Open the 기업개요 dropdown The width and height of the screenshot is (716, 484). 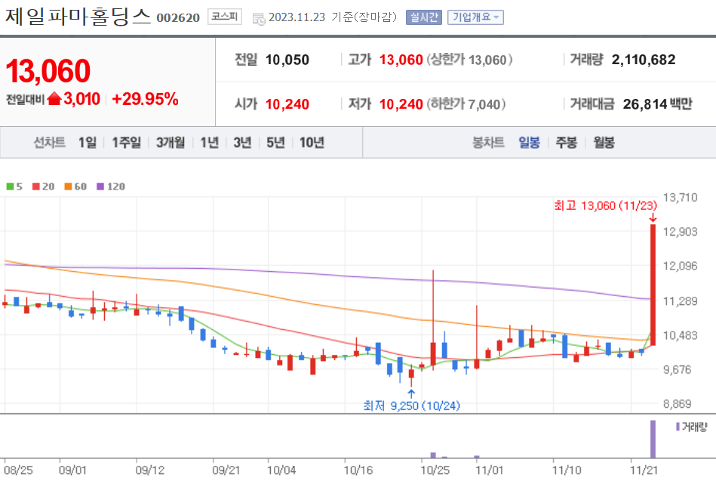(x=475, y=17)
